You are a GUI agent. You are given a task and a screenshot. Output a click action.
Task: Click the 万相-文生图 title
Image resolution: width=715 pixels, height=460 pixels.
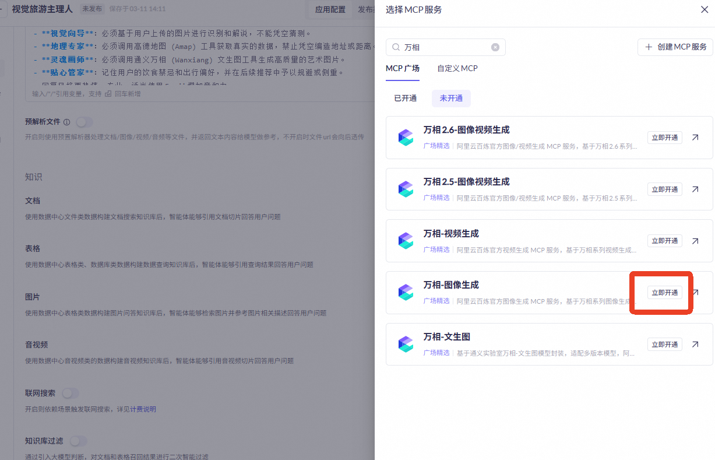[446, 337]
